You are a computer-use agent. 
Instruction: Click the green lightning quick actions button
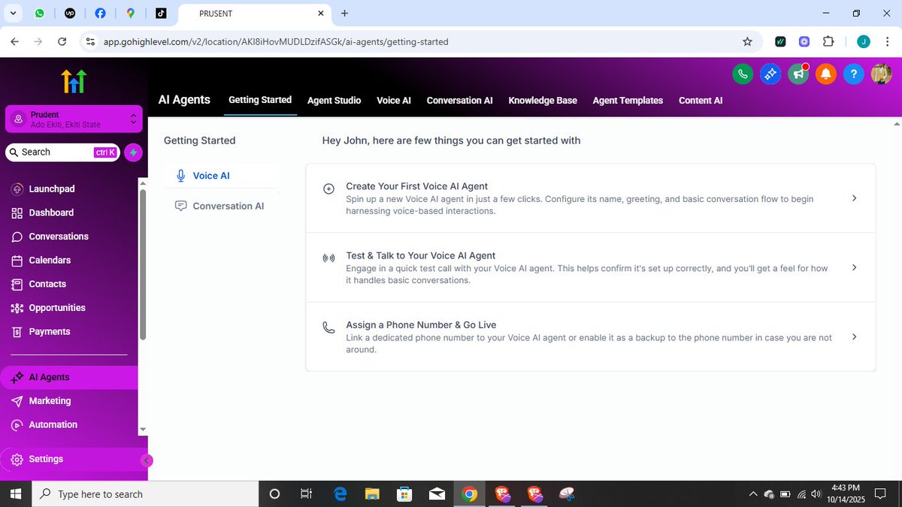point(133,152)
